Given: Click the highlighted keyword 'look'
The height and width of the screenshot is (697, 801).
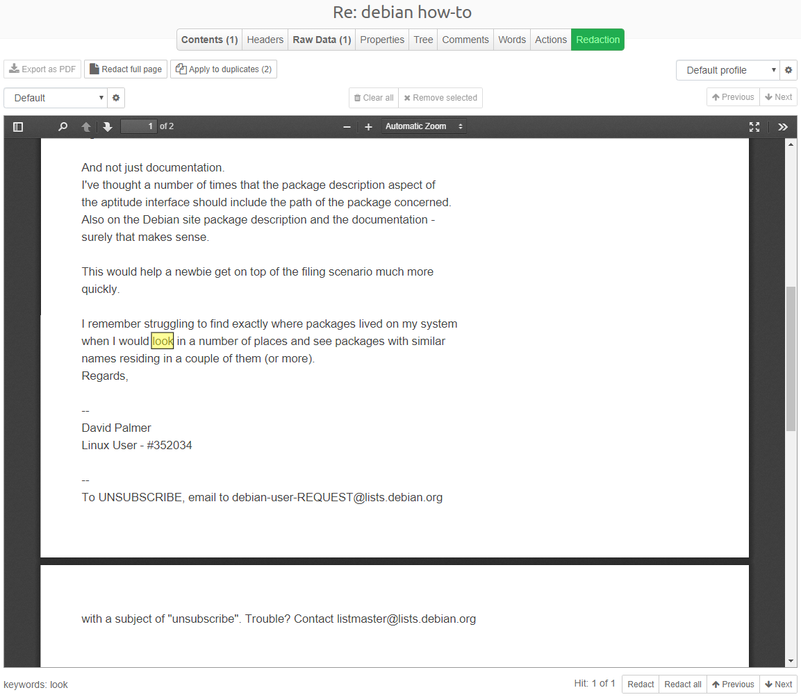Looking at the screenshot, I should [x=162, y=340].
